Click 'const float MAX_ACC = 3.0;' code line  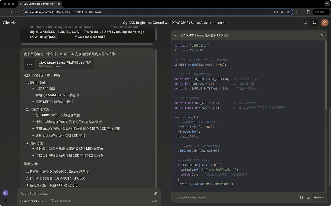[196, 108]
